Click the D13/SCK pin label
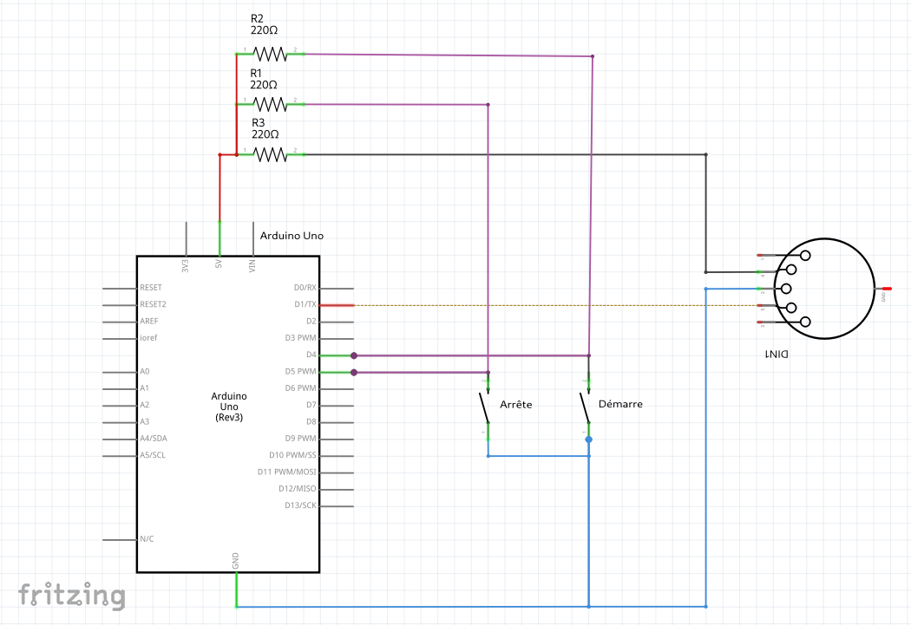This screenshot has width=911, height=625. click(x=300, y=505)
